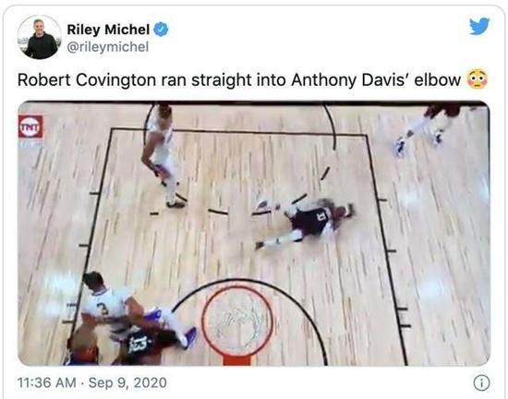508x399 pixels.
Task: Click the blue verified badge
Action: pos(161,30)
